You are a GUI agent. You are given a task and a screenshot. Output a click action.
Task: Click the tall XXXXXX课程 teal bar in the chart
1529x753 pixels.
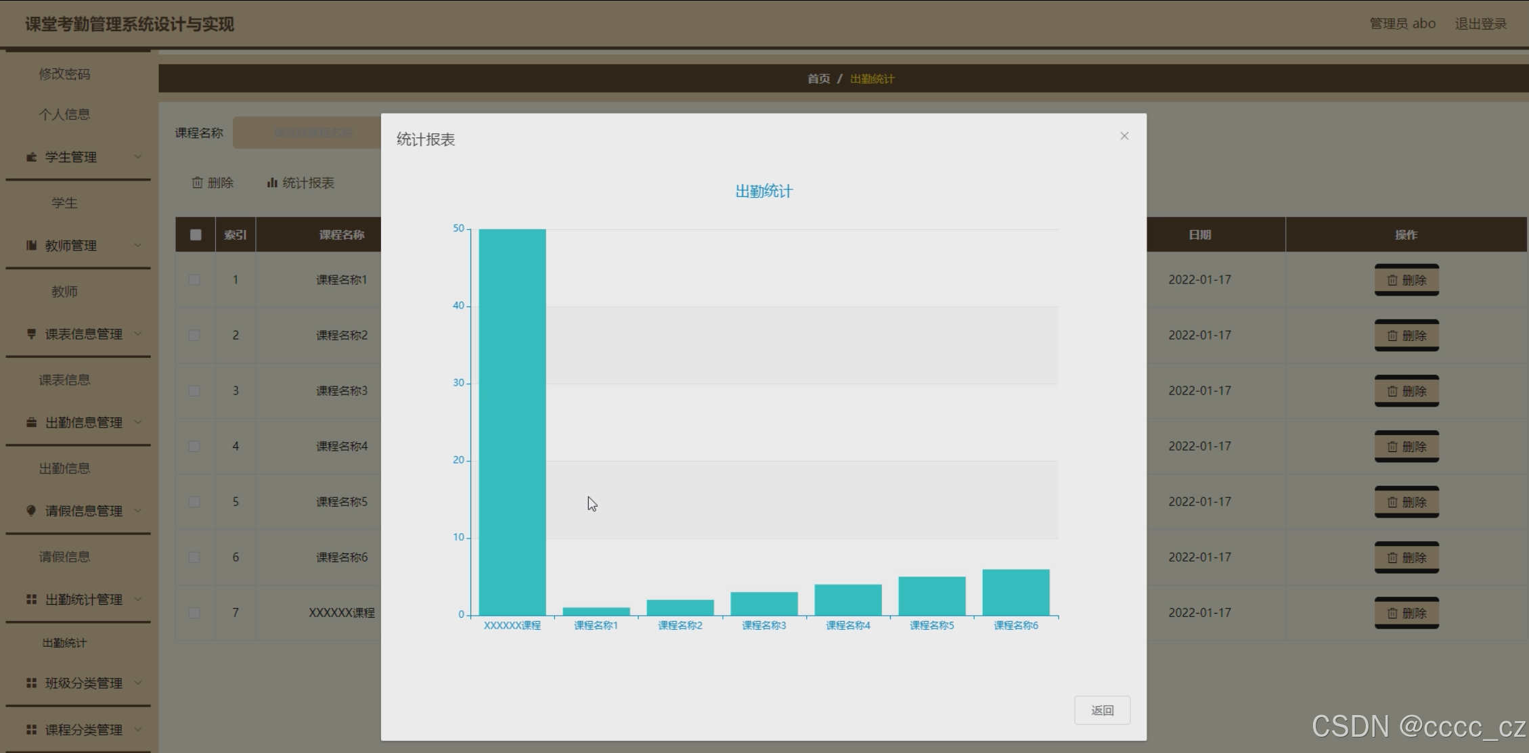[x=512, y=419]
